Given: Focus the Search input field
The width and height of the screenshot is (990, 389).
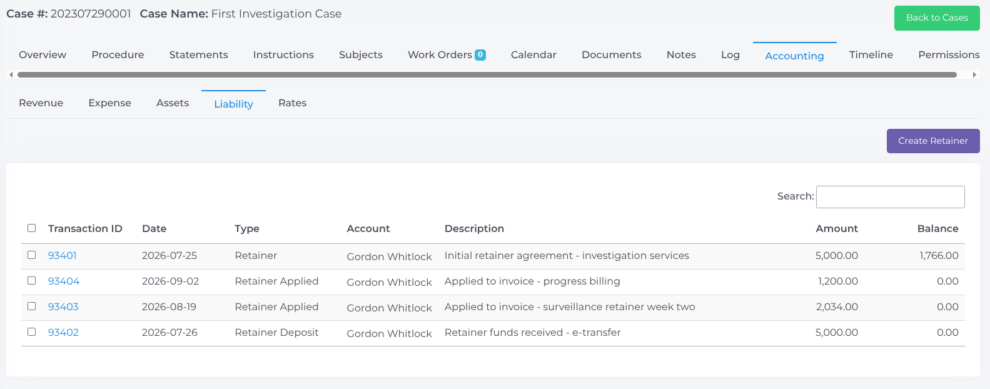Looking at the screenshot, I should [890, 196].
